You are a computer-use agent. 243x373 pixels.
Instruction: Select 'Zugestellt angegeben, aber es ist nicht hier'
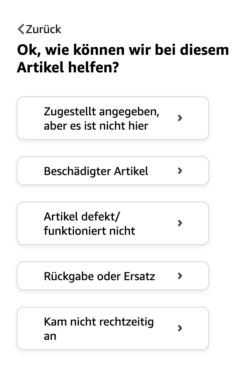(x=113, y=118)
